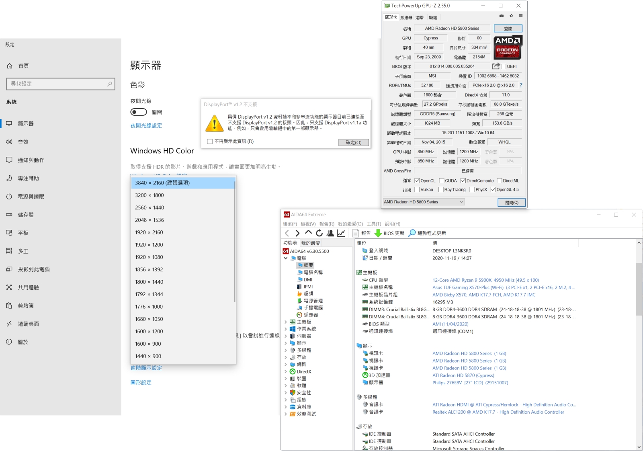Open GPU-Z hamburger menu
643x451 pixels.
[x=521, y=16]
